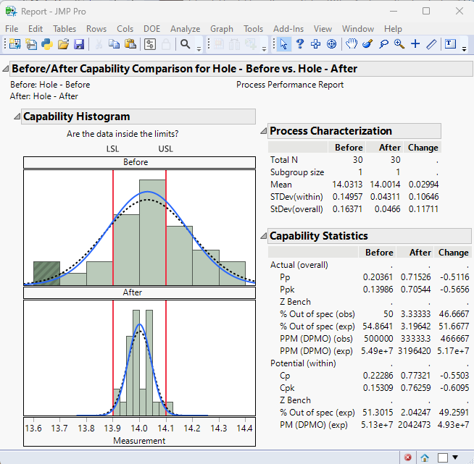Click the Save disk icon
Viewport: 474px width, 464px height.
[79, 44]
